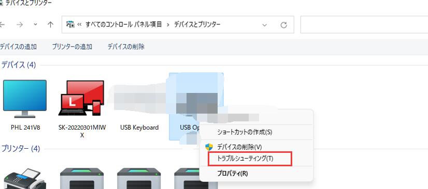The image size is (428, 189).
Task: Click デバイスの追加 toolbar button
Action: coord(18,47)
